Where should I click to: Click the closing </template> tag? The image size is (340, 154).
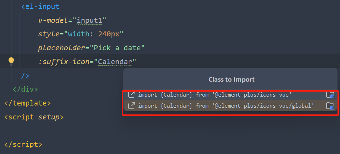click(27, 103)
